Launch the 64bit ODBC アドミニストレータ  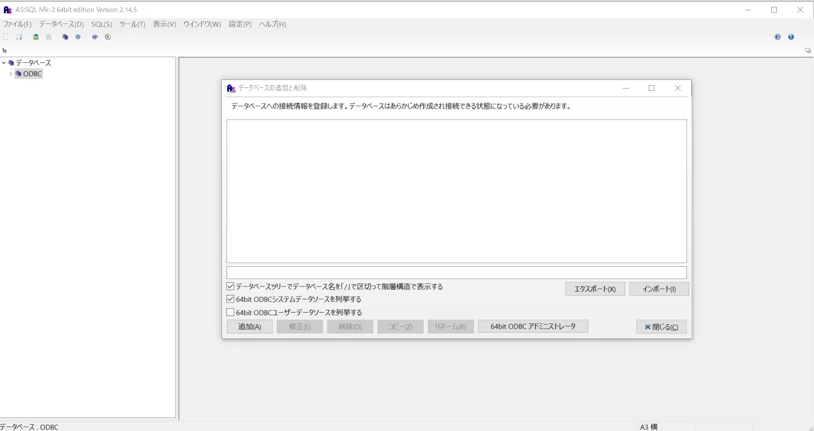[533, 326]
